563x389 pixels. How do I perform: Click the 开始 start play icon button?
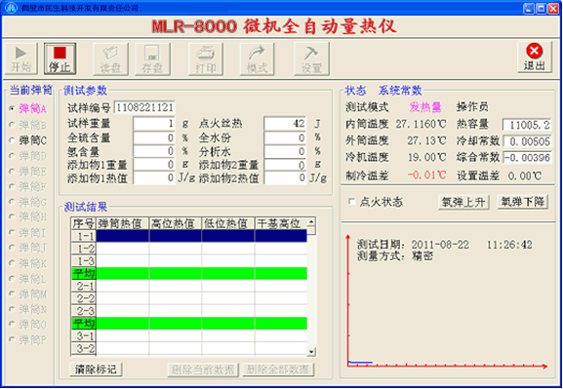[20, 58]
